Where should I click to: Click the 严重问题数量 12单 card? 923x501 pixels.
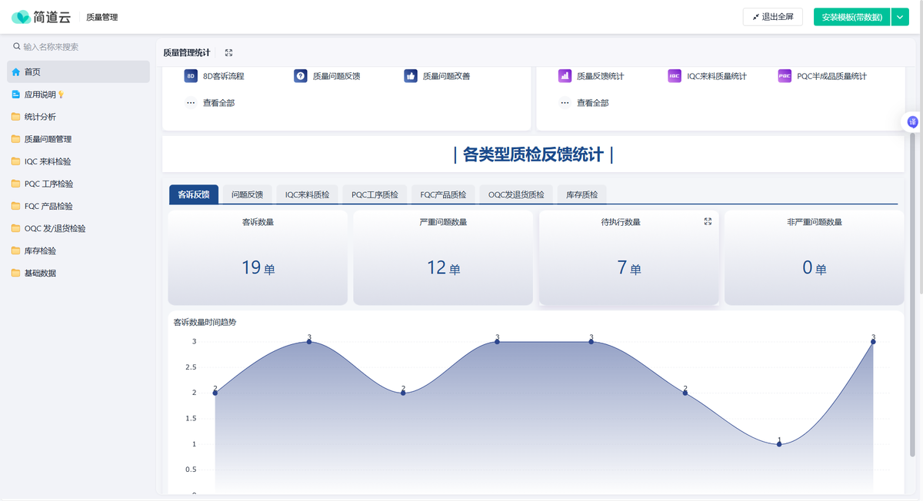[443, 257]
